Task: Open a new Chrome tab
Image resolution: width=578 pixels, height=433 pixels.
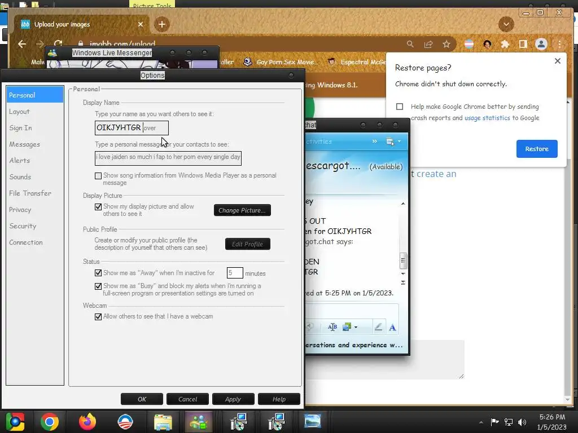Action: (162, 24)
